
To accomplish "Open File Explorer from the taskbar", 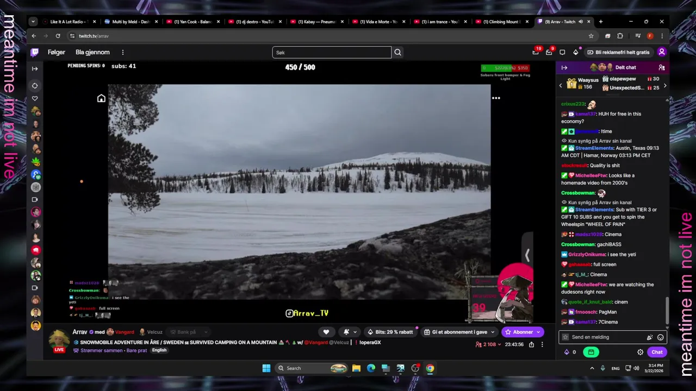I will 356,368.
